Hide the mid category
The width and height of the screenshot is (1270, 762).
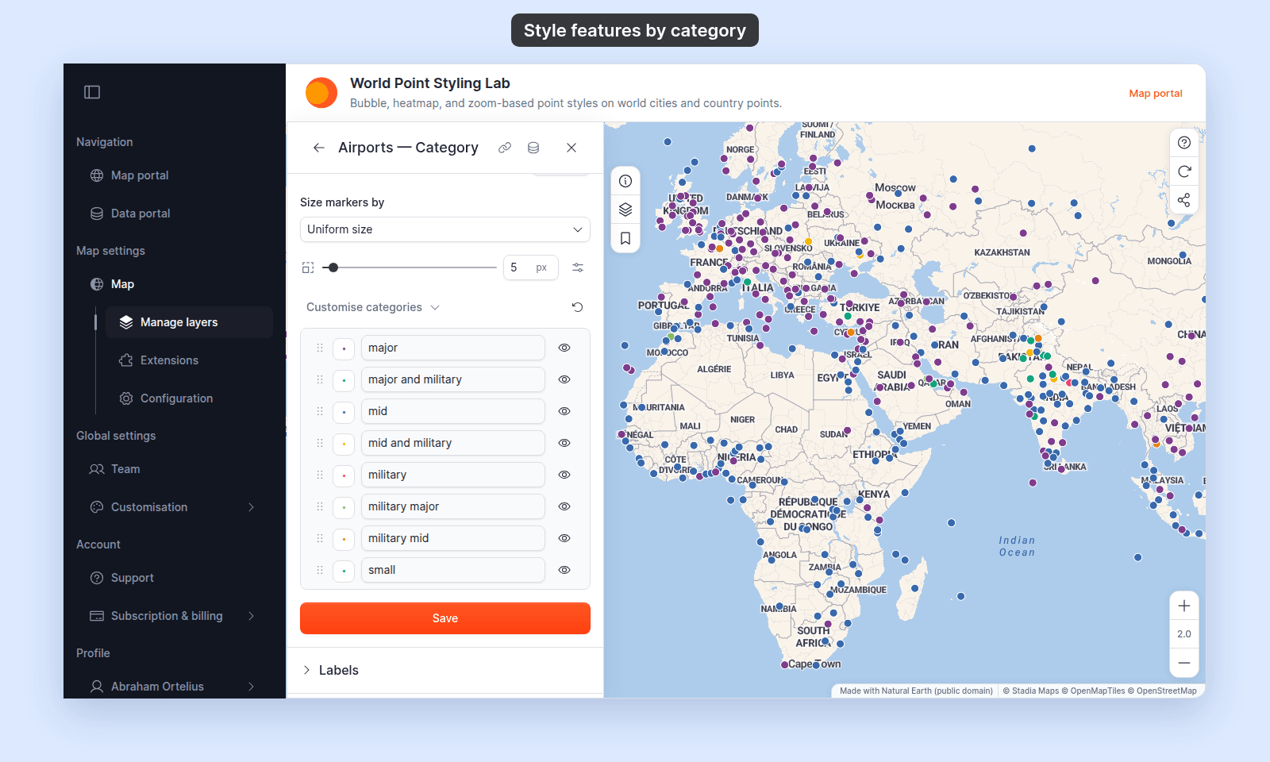[x=564, y=411]
